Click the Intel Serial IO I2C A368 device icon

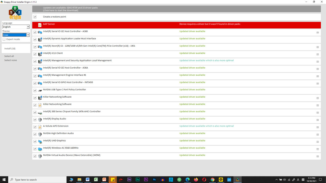pos(40,32)
